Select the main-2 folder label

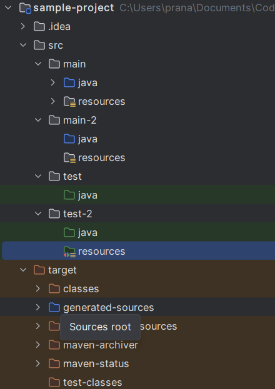pyautogui.click(x=80, y=121)
